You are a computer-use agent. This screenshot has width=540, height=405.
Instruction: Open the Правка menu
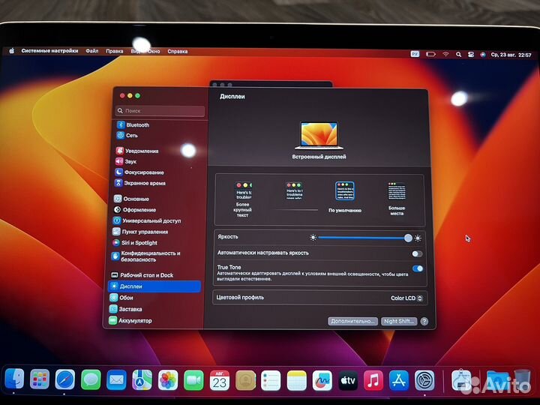point(114,51)
